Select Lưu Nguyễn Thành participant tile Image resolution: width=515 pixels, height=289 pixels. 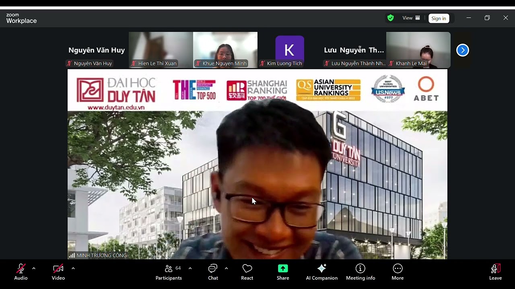pyautogui.click(x=354, y=50)
